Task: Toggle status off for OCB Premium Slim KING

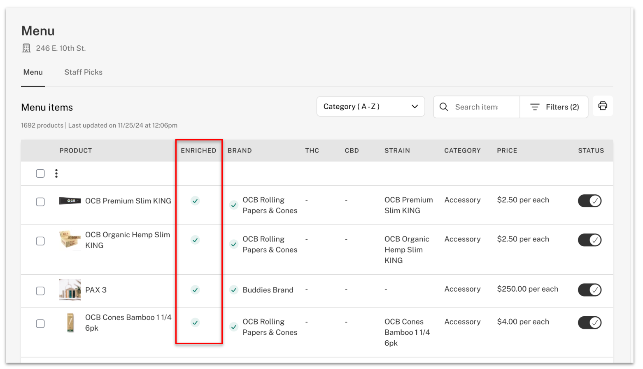Action: tap(590, 201)
